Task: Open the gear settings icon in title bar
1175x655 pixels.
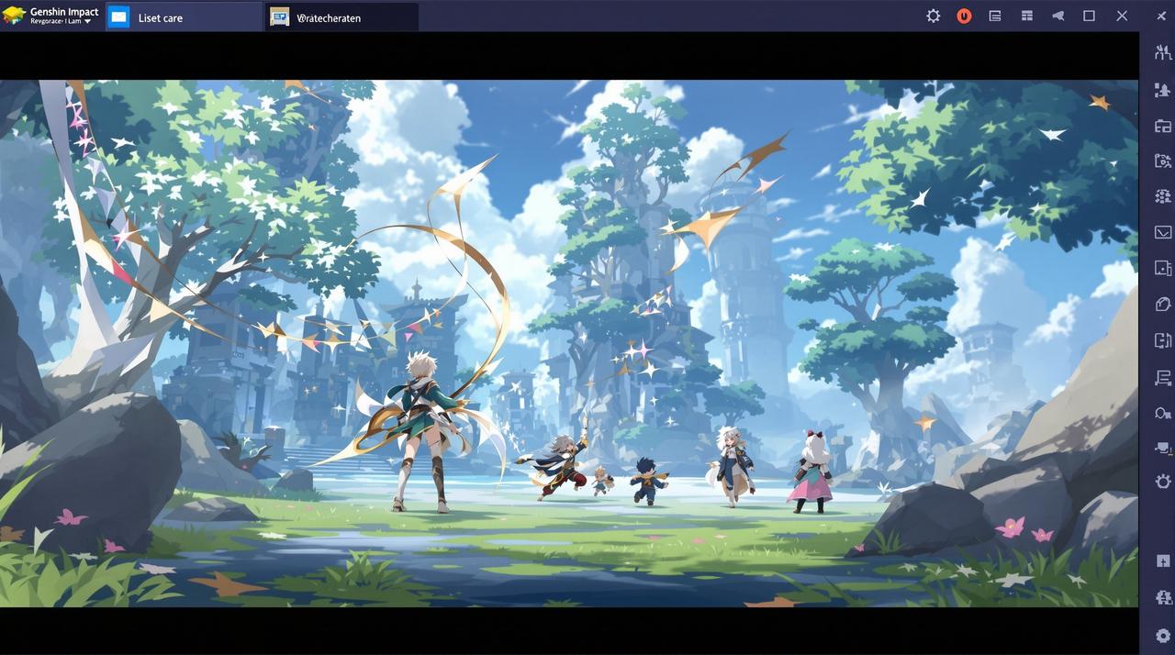Action: point(933,17)
